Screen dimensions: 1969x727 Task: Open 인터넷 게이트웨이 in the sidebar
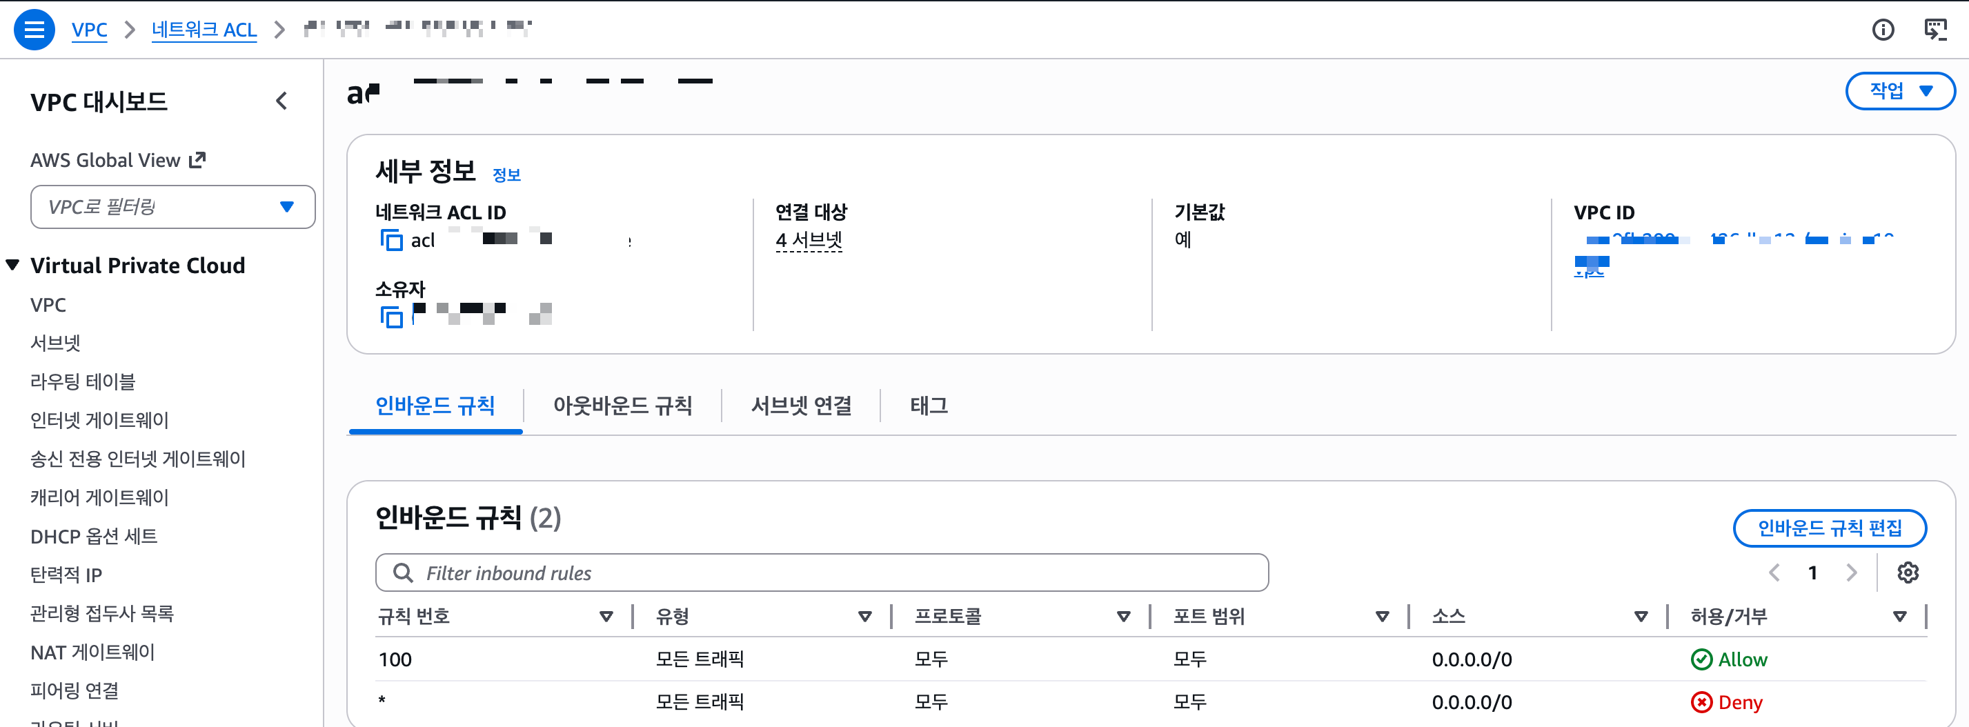pyautogui.click(x=99, y=421)
